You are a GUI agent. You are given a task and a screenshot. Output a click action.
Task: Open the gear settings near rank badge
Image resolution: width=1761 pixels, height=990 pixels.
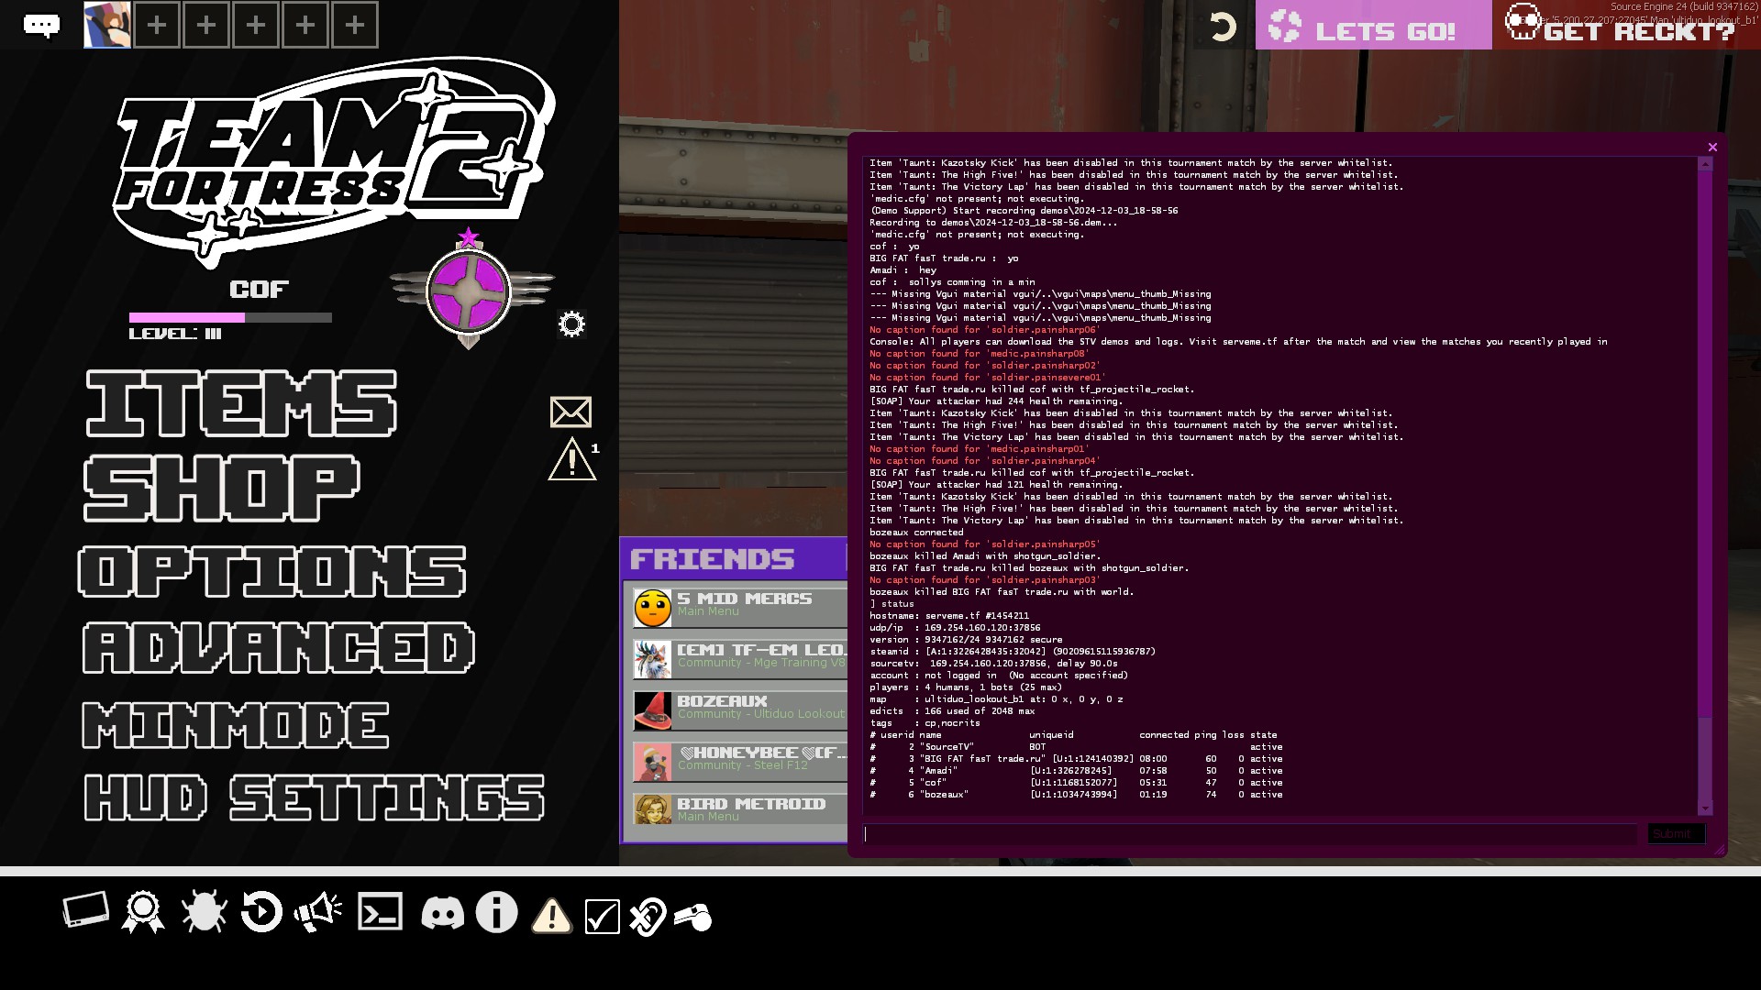pyautogui.click(x=571, y=324)
